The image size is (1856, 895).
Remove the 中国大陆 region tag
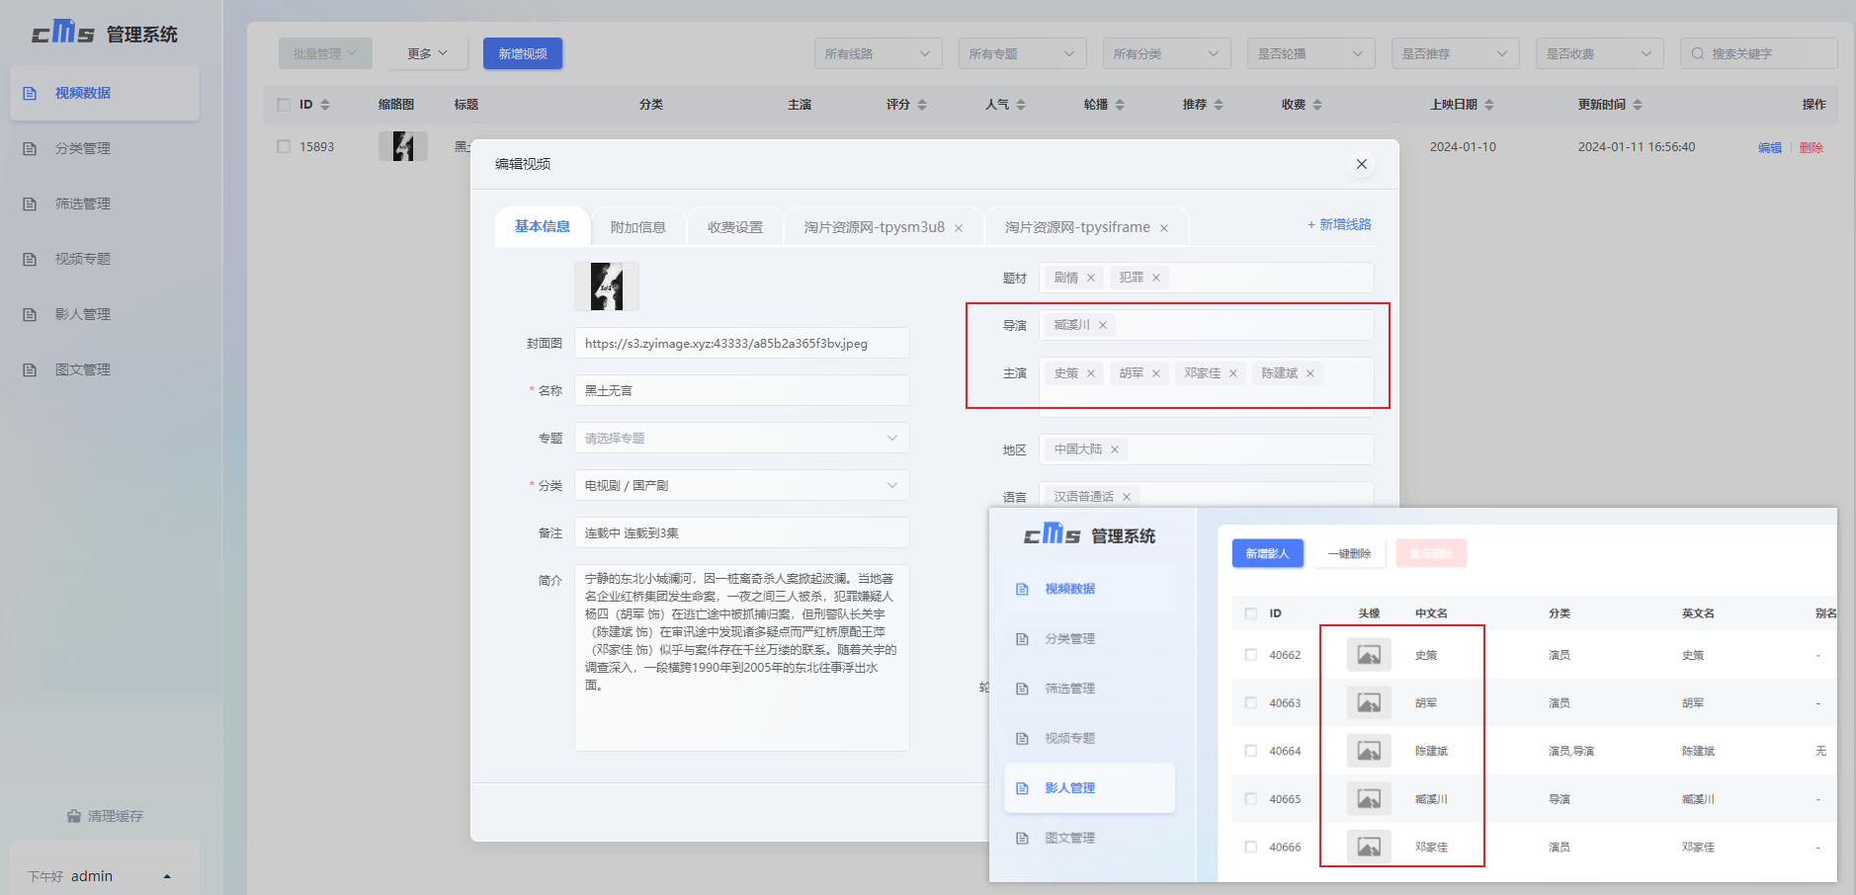point(1115,449)
